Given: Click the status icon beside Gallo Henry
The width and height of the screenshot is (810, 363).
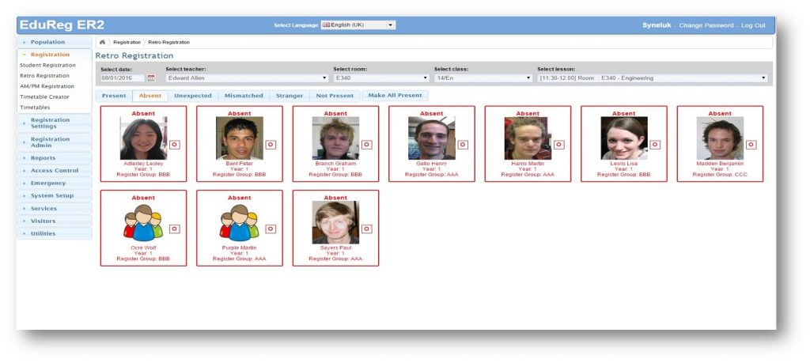Looking at the screenshot, I should [463, 145].
